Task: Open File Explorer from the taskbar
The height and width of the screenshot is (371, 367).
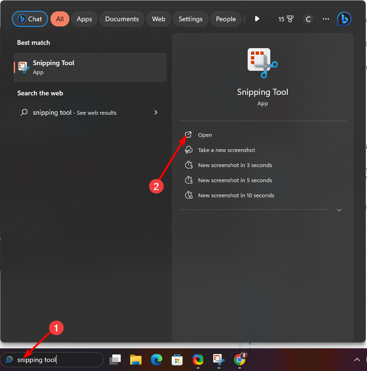Action: [x=136, y=360]
